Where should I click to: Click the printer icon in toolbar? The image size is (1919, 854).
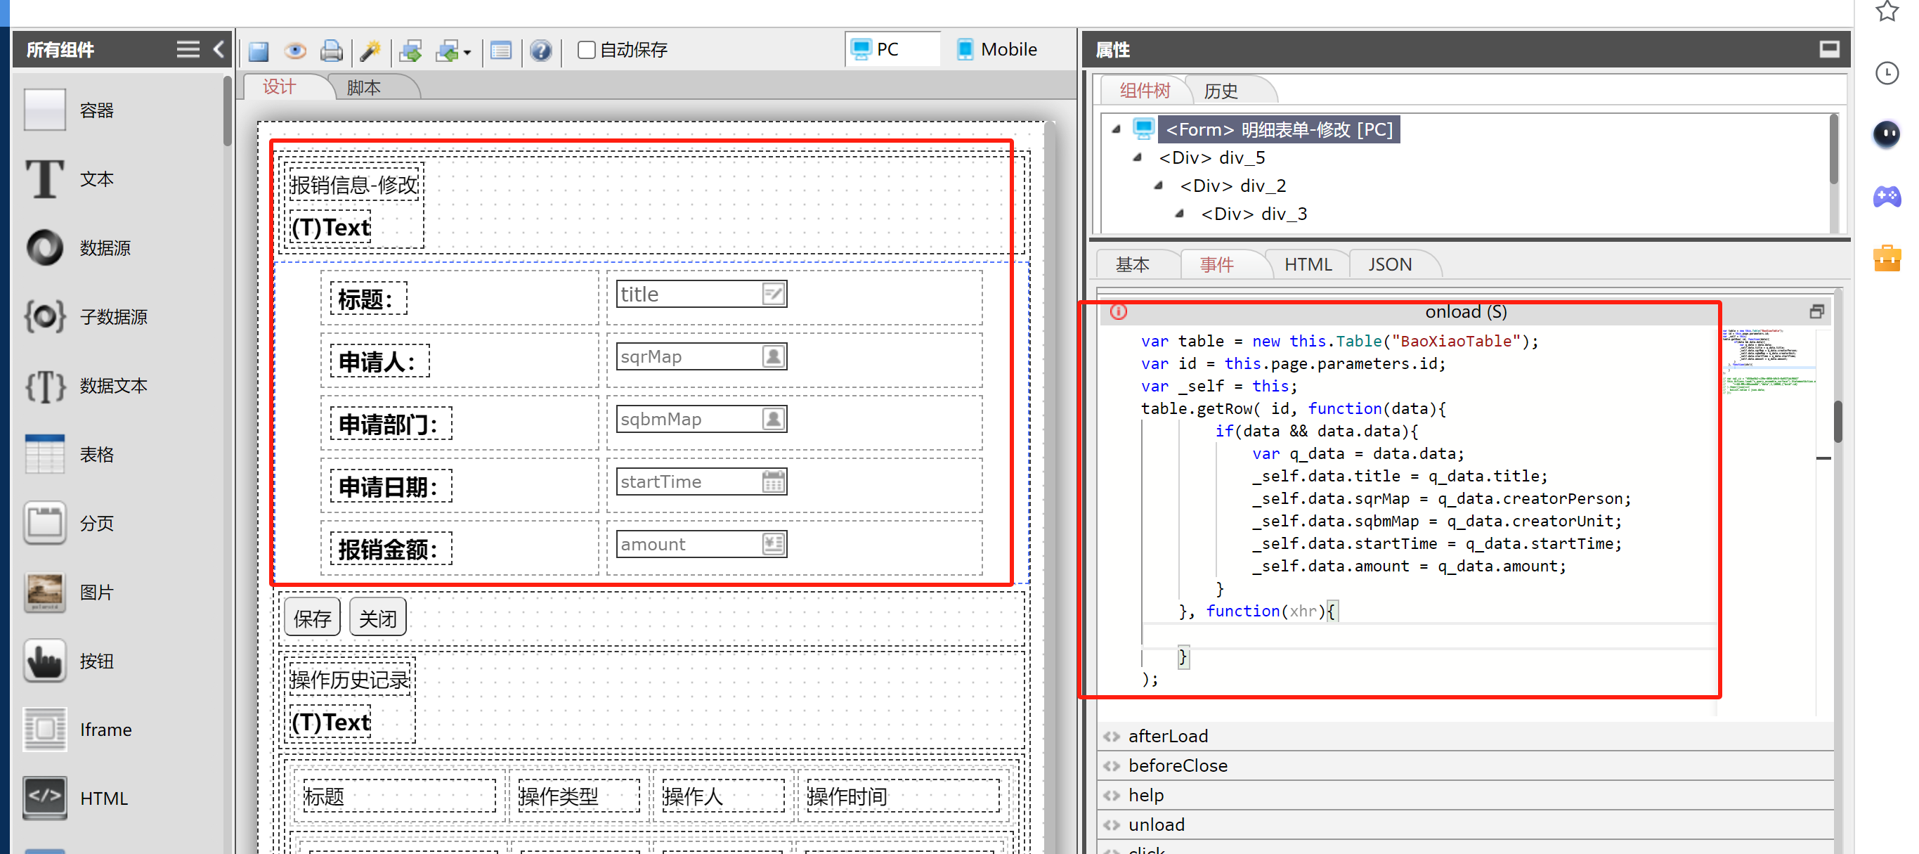pyautogui.click(x=331, y=51)
